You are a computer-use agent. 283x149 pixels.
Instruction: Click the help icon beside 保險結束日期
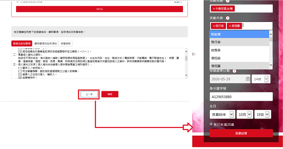[x=234, y=71]
